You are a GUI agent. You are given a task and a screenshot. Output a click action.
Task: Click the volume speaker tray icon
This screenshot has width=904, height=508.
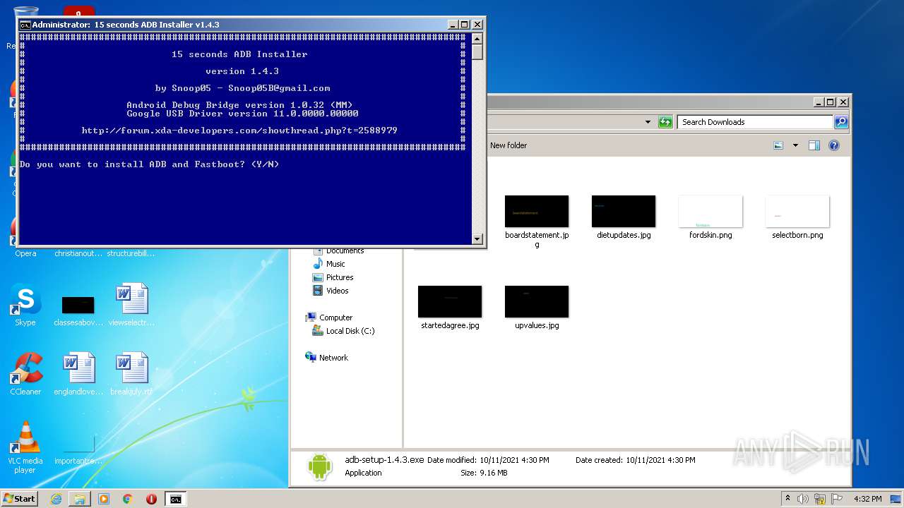pyautogui.click(x=803, y=499)
